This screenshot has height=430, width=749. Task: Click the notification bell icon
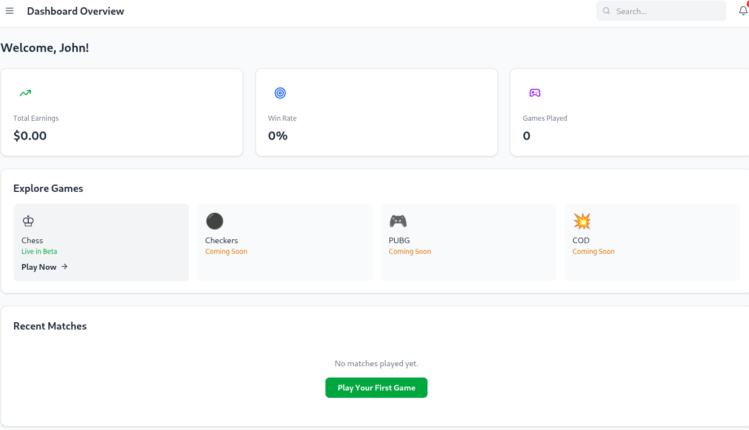[x=743, y=11]
